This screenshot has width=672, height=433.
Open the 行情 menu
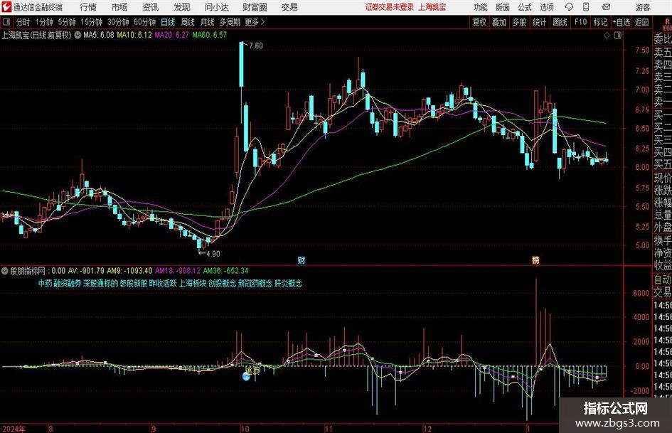88,7
